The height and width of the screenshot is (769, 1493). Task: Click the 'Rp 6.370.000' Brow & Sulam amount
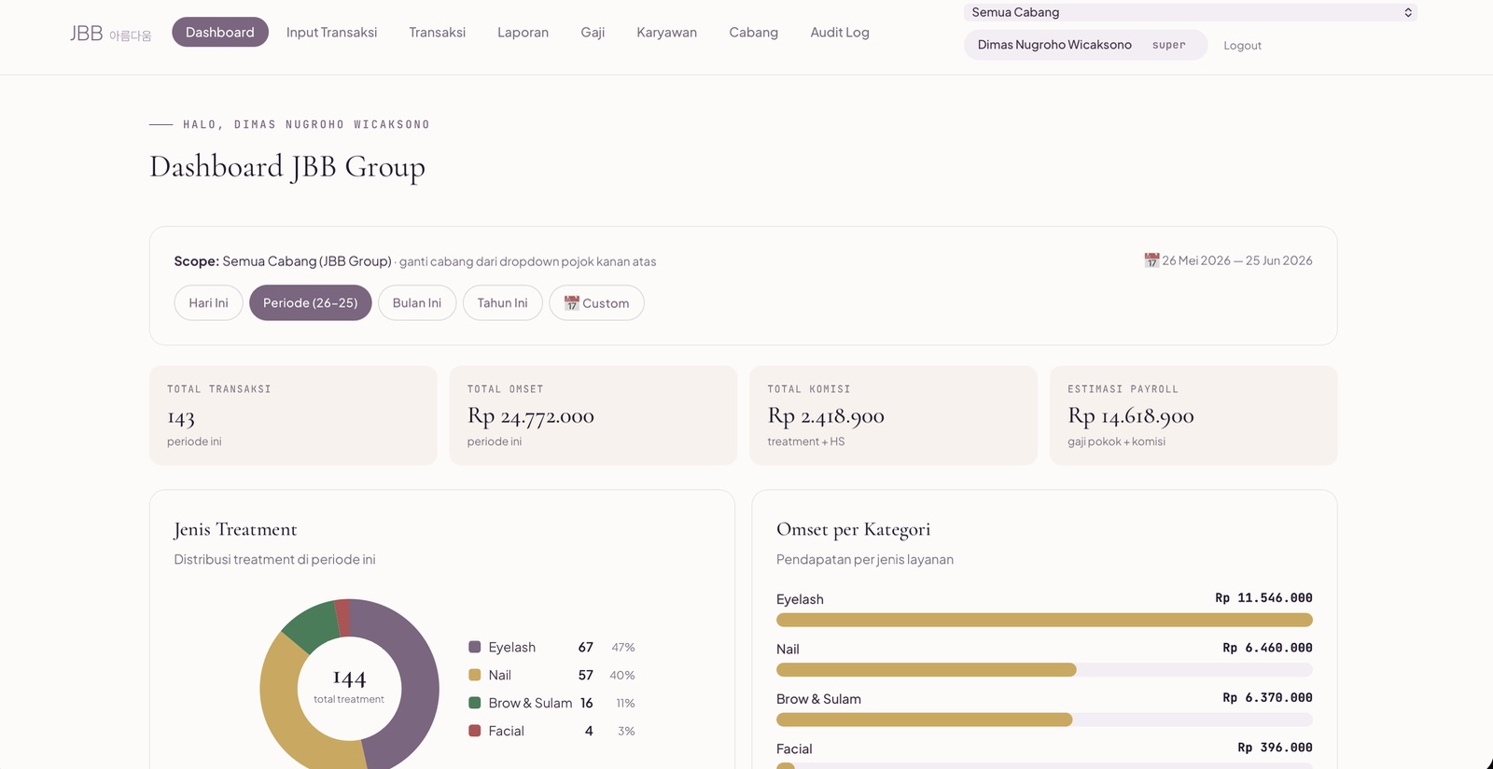tap(1267, 698)
